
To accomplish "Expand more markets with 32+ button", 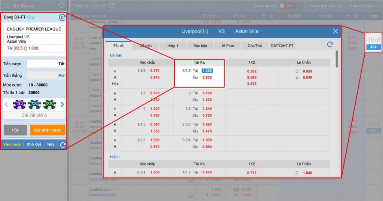I will pos(373,47).
